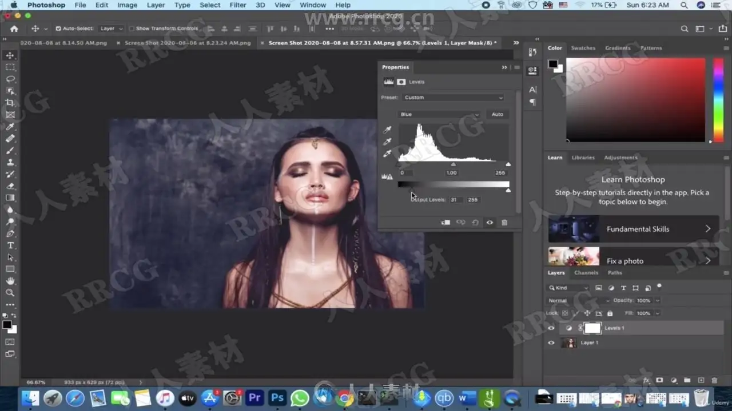Viewport: 732px width, 411px height.
Task: Select the Move tool in the toolbox
Action: [x=10, y=55]
